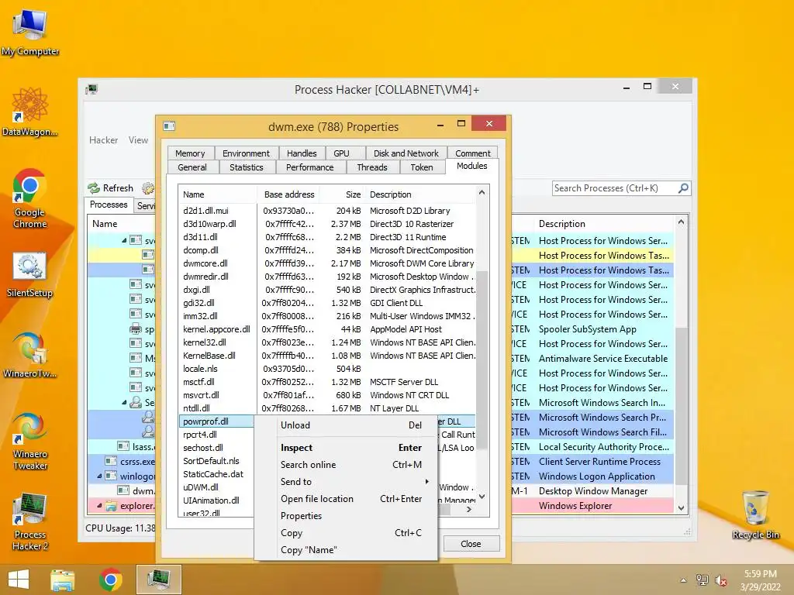Switch to the Statistics tab
The width and height of the screenshot is (794, 595).
247,167
